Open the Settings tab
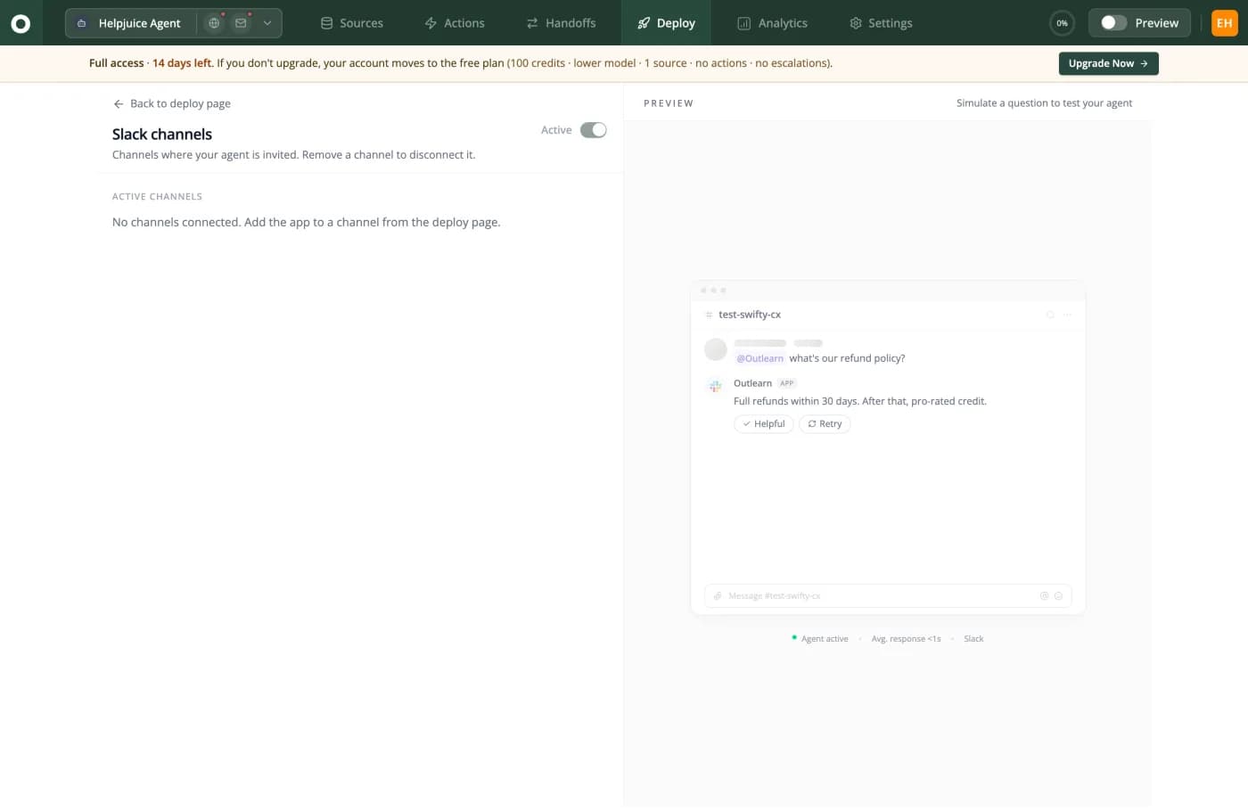The height and width of the screenshot is (811, 1248). 881,23
